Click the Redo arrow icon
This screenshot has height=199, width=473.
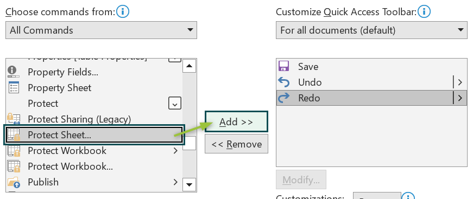283,98
